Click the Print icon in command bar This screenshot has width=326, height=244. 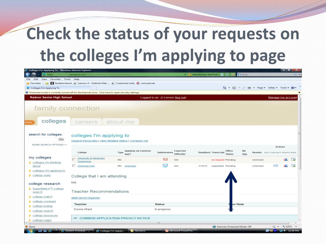tap(249, 88)
